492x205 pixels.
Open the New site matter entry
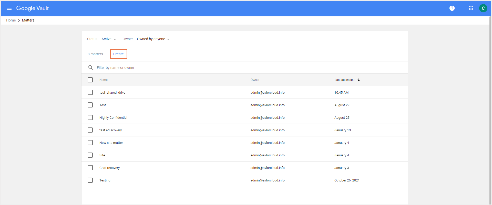(111, 143)
